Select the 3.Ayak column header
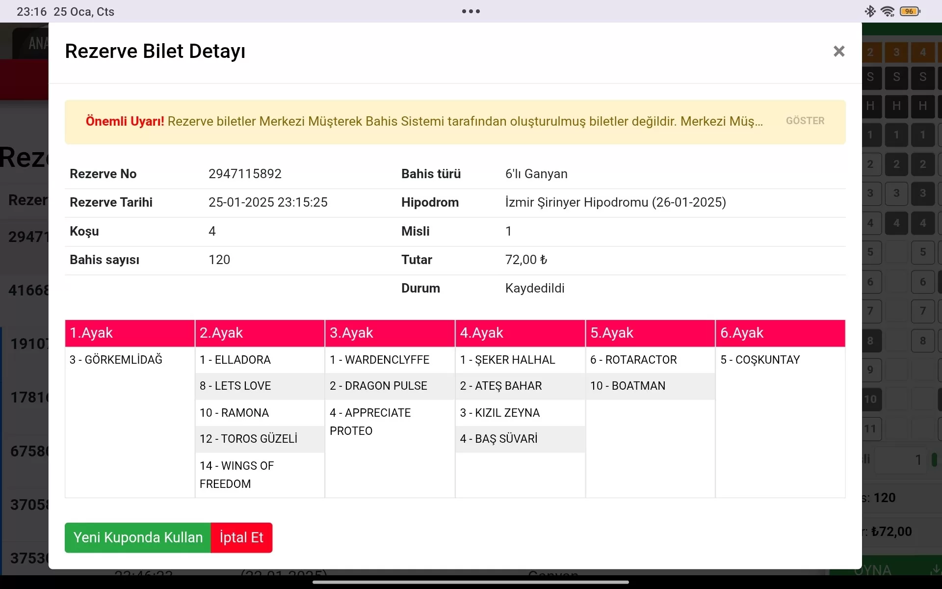The width and height of the screenshot is (942, 589). click(x=390, y=333)
